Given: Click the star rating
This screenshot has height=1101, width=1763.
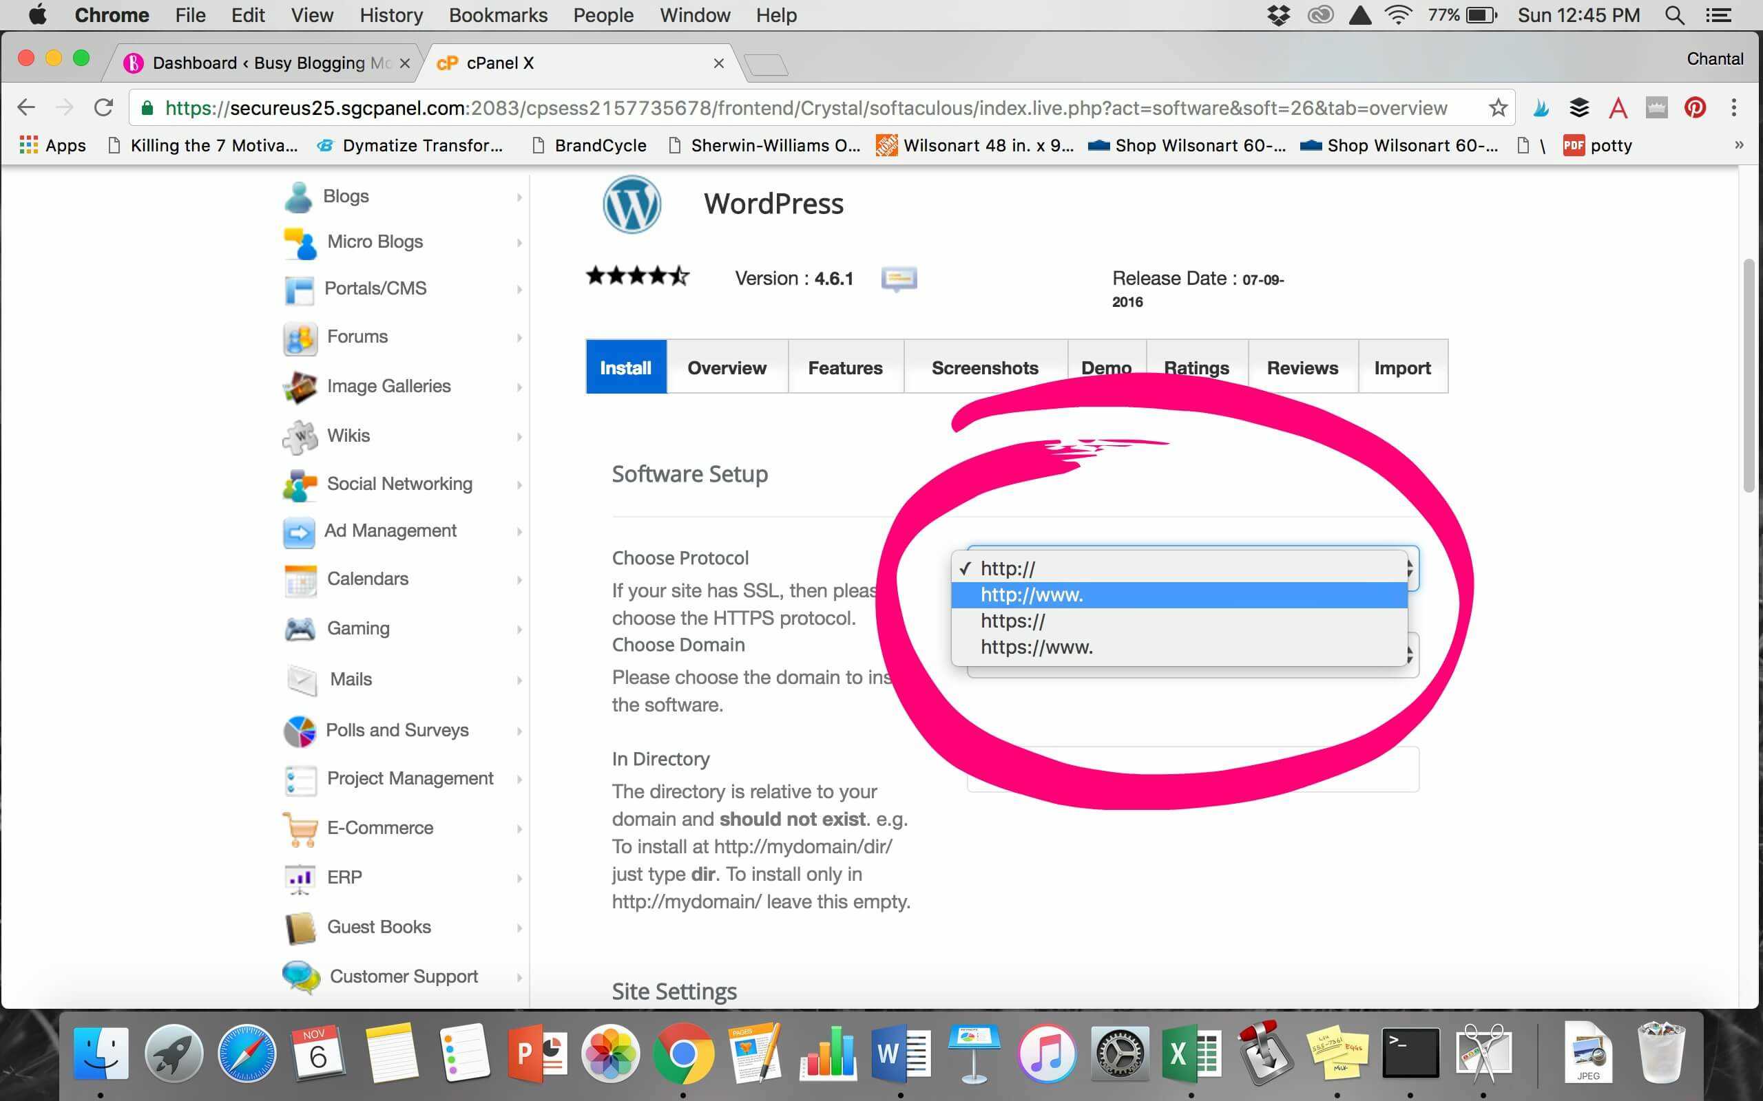Looking at the screenshot, I should [x=638, y=276].
